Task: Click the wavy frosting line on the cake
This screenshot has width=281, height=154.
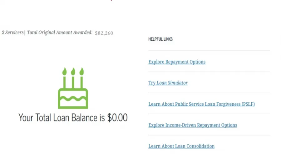Action: pos(73,98)
